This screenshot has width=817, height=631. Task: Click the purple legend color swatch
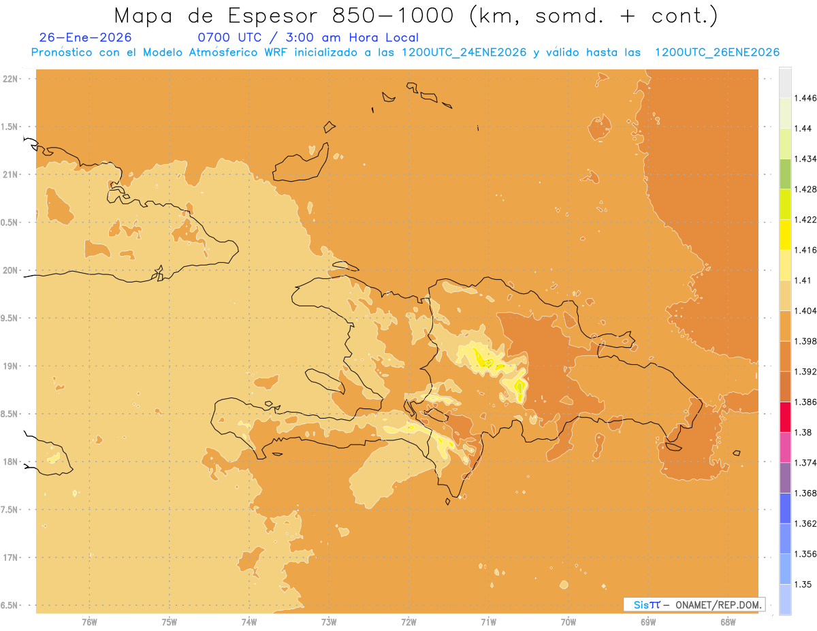tap(785, 478)
